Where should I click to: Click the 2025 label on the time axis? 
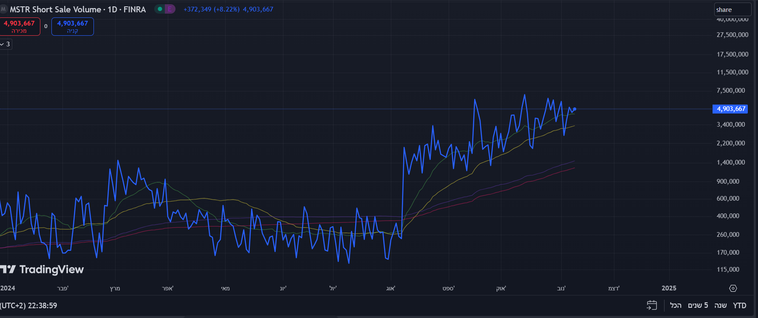669,288
